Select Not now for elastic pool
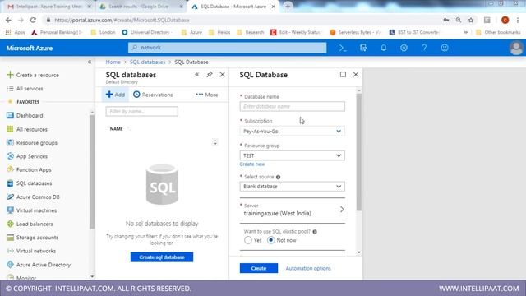This screenshot has height=296, width=526. 270,240
